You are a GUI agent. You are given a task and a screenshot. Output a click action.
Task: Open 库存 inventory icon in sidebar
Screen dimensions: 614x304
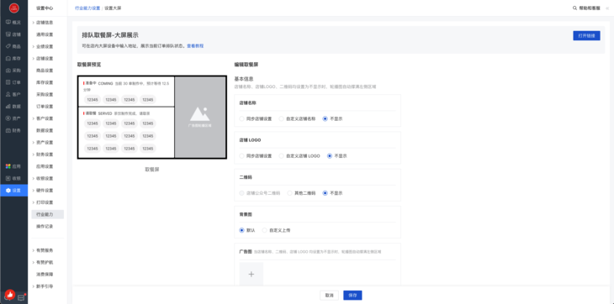coord(8,58)
